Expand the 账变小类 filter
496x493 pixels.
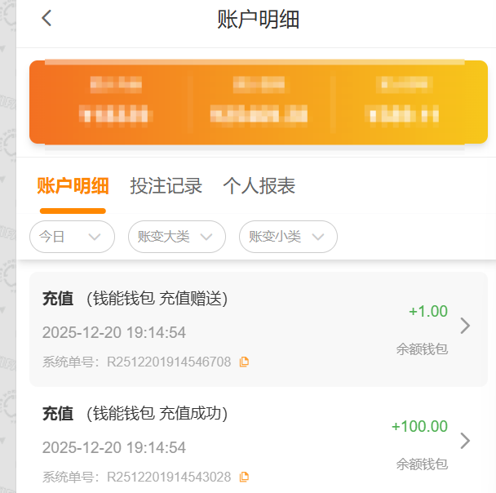[x=287, y=237]
